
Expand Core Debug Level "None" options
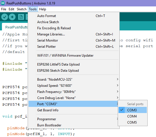pyautogui.click(x=73, y=98)
